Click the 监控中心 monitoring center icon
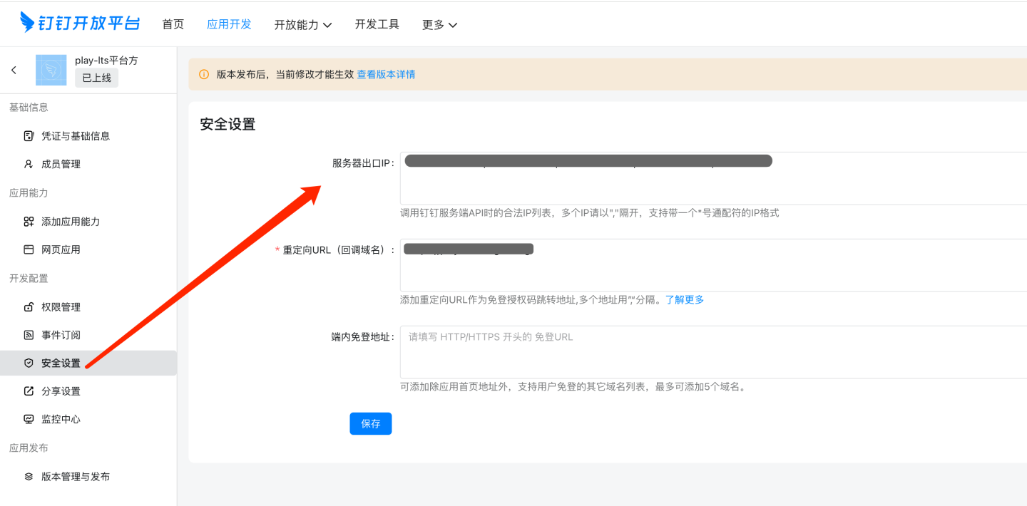 [x=28, y=419]
